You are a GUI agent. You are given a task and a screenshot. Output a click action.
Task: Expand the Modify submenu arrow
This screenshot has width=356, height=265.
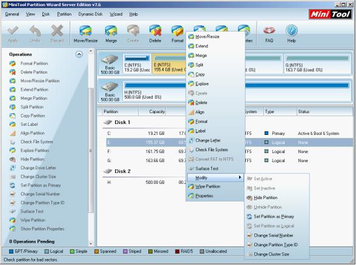[x=240, y=177]
